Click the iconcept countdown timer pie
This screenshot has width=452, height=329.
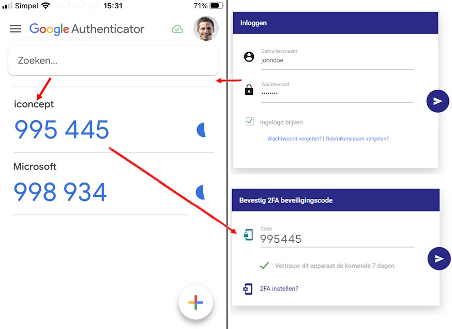202,130
